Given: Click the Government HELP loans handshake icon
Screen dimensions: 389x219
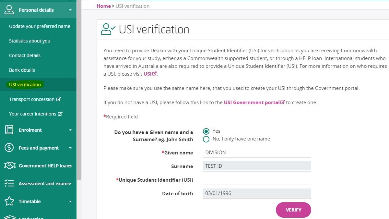Looking at the screenshot, I should pos(10,165).
